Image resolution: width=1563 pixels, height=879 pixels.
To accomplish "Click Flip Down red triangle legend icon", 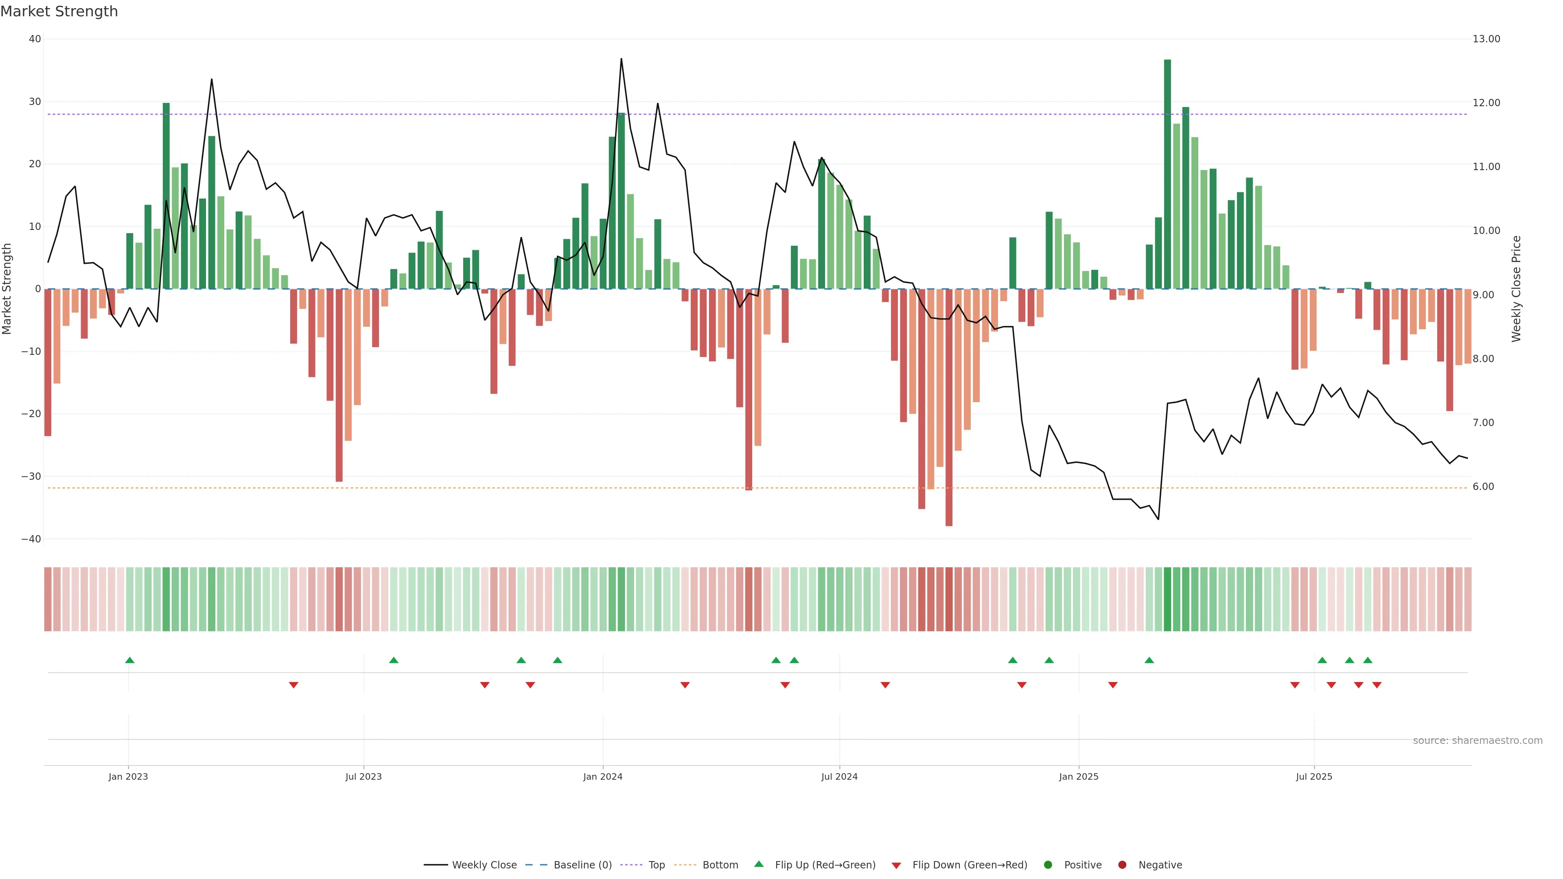I will (896, 866).
